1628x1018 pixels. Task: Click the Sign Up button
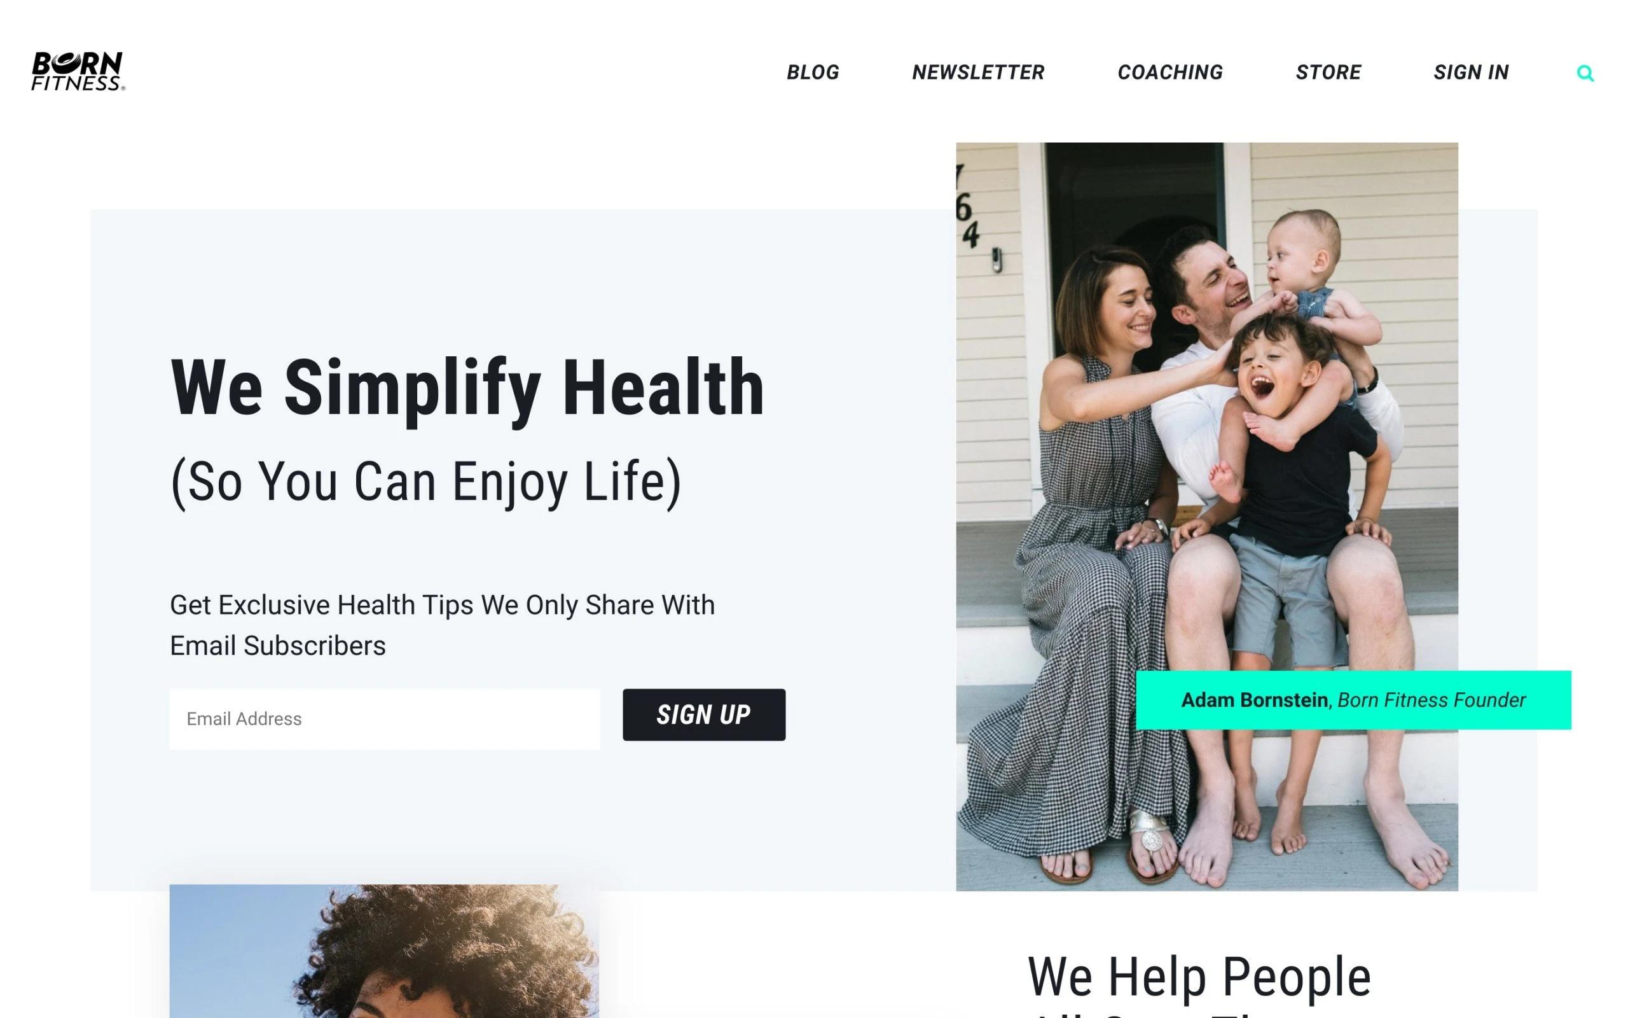pyautogui.click(x=704, y=715)
